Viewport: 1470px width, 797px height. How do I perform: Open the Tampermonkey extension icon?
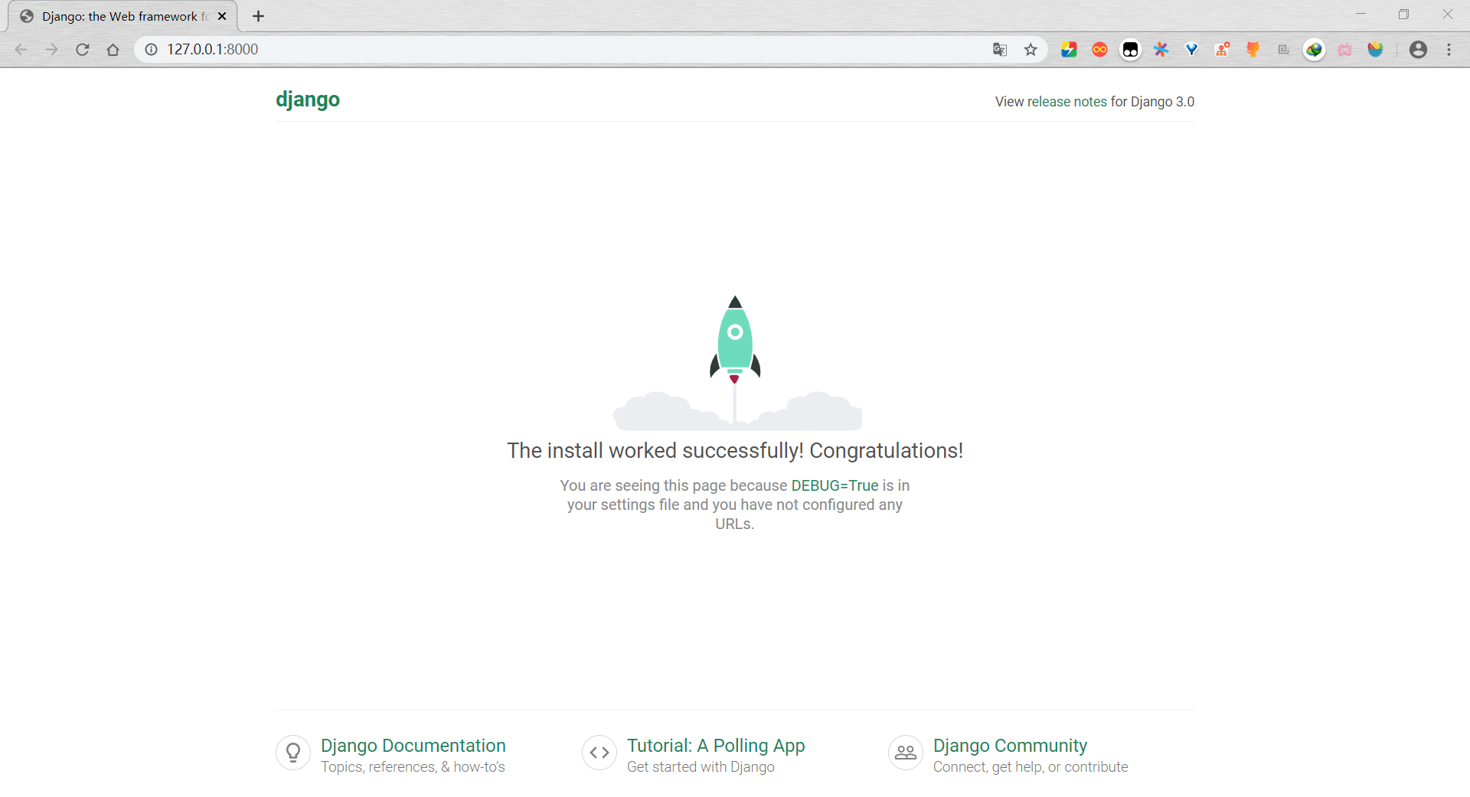tap(1130, 50)
